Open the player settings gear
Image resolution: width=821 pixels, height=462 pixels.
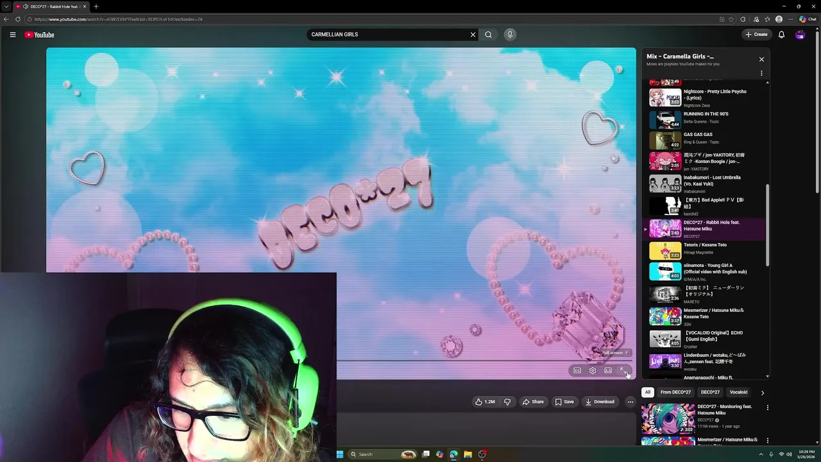tap(592, 370)
